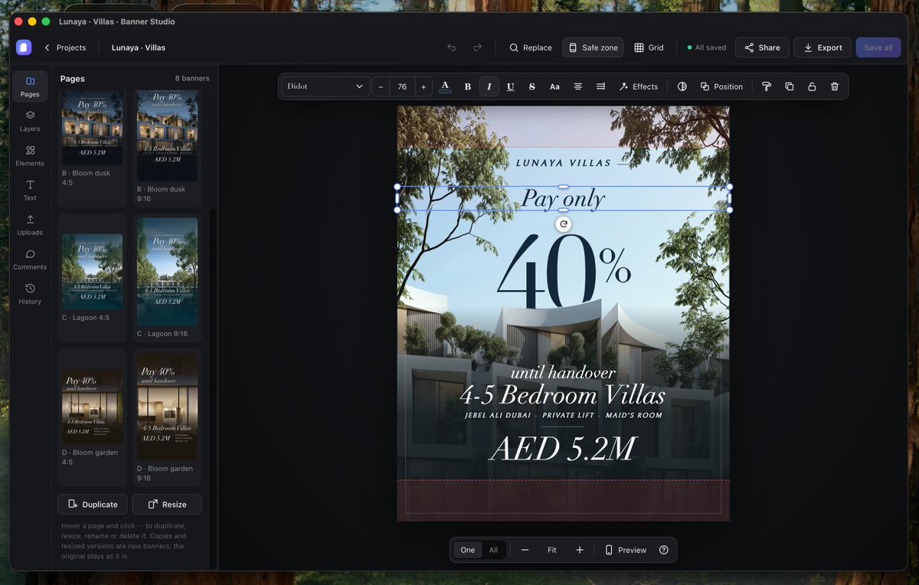Click the Export button
The width and height of the screenshot is (919, 585).
823,47
